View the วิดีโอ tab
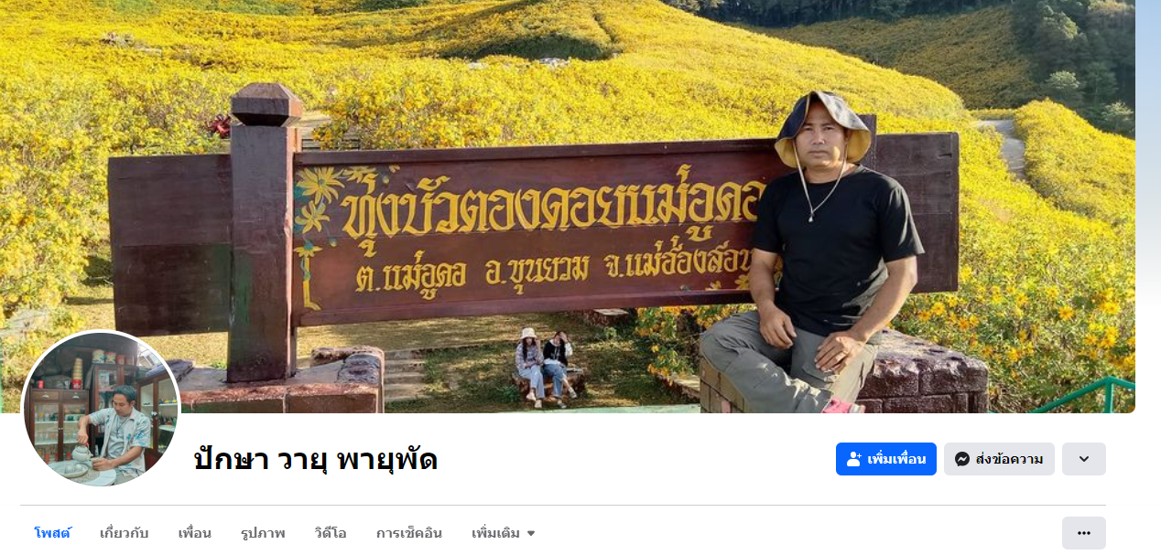This screenshot has height=555, width=1161. (x=331, y=533)
